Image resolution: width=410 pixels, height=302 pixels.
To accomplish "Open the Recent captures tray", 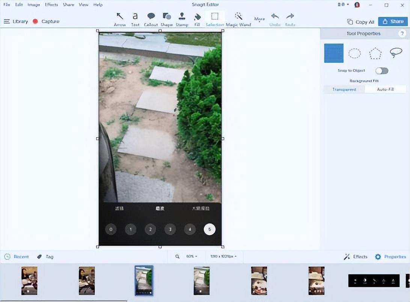I will pyautogui.click(x=17, y=257).
